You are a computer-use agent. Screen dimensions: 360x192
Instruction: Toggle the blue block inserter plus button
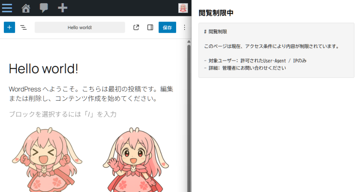9,27
